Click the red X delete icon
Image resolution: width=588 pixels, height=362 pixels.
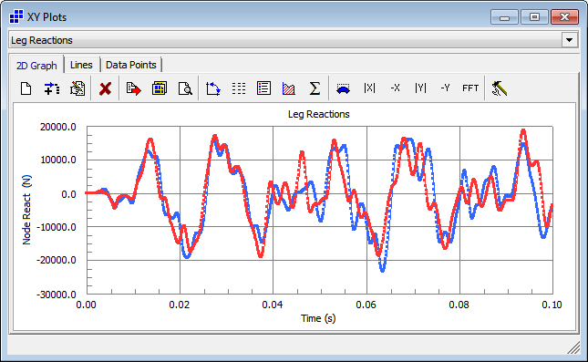tap(106, 88)
